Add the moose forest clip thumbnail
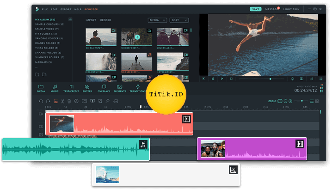This screenshot has height=189, width=332. point(136,37)
